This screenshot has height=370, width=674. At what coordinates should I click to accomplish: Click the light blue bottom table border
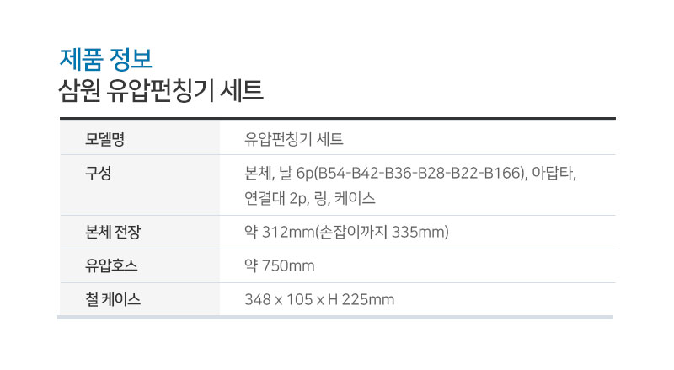335,318
